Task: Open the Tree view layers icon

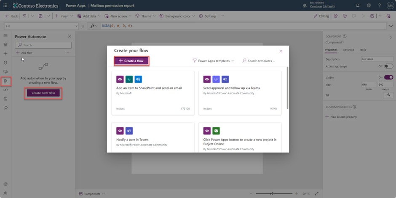Action: click(x=5, y=44)
